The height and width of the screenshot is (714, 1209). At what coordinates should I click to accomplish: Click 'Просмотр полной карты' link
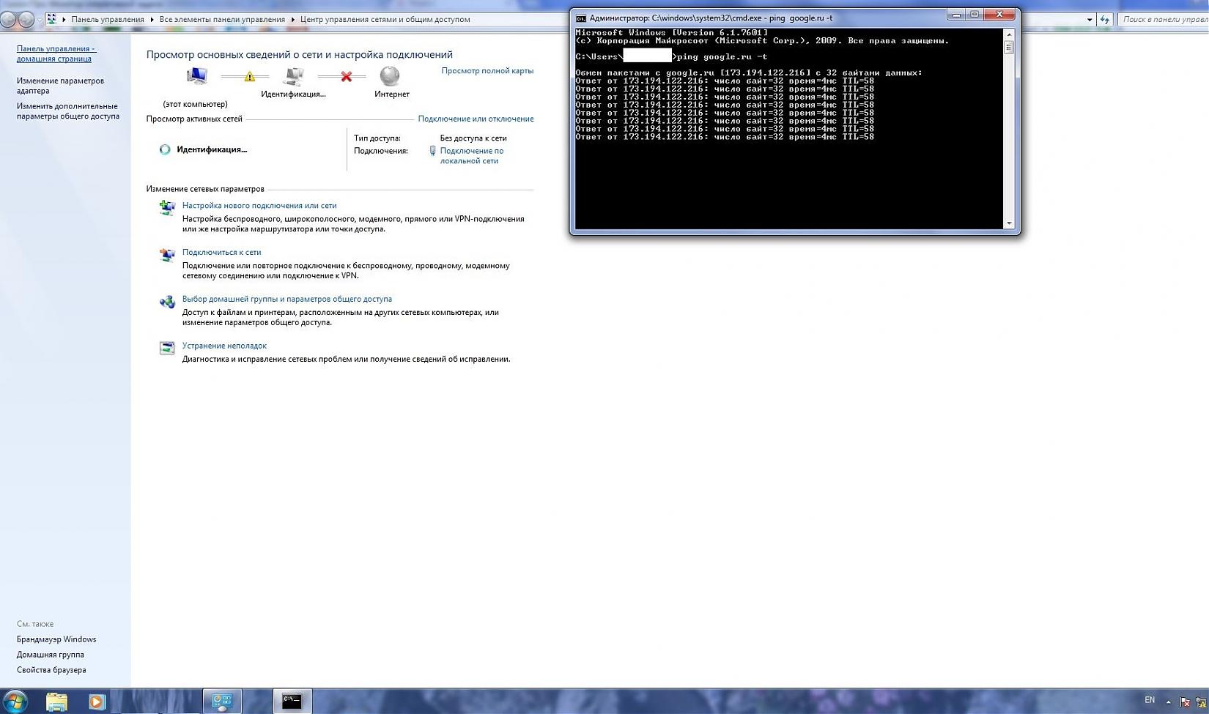pyautogui.click(x=487, y=71)
